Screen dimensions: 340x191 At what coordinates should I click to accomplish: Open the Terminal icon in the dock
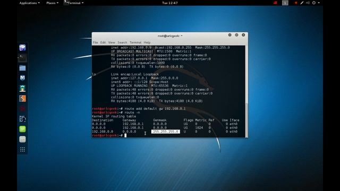[22, 58]
